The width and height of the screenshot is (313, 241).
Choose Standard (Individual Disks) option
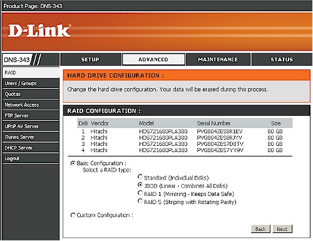click(140, 177)
